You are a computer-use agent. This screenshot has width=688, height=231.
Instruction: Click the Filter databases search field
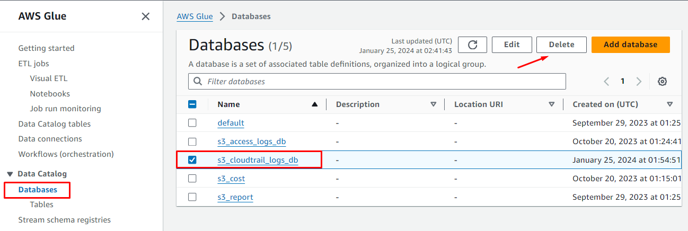click(x=377, y=82)
